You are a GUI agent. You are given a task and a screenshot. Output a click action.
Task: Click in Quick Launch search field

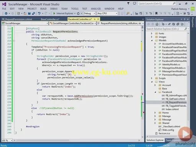tap(155, 3)
